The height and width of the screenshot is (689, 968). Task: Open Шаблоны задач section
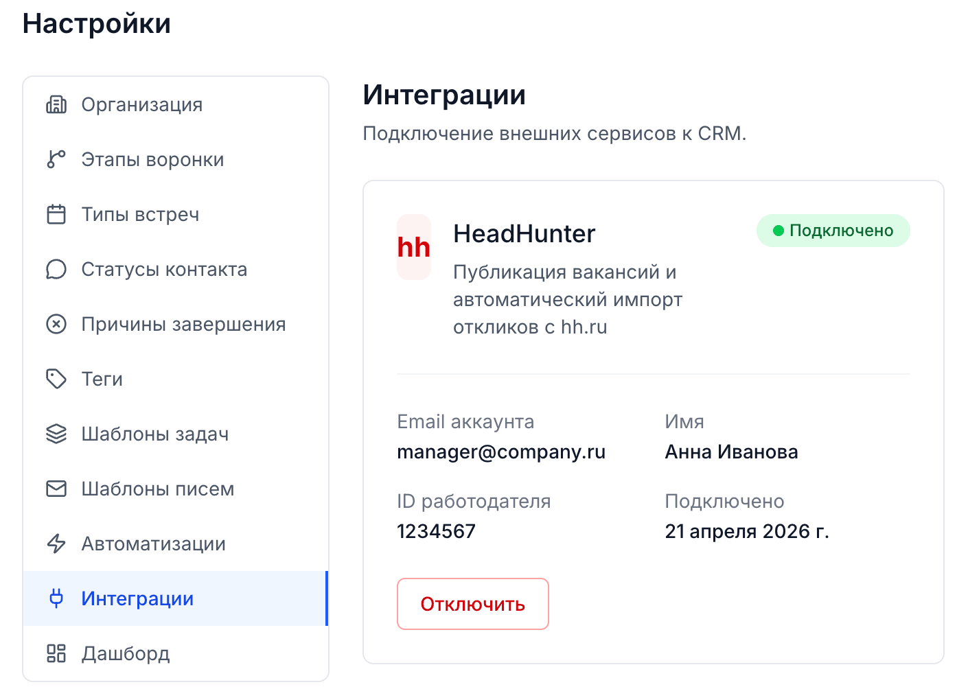[x=176, y=434]
